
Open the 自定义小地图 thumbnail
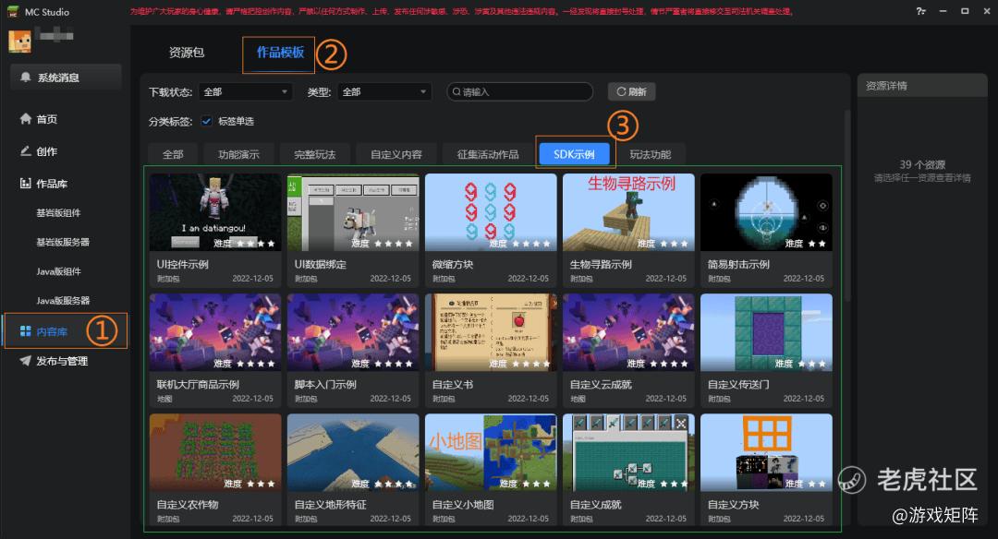click(491, 452)
